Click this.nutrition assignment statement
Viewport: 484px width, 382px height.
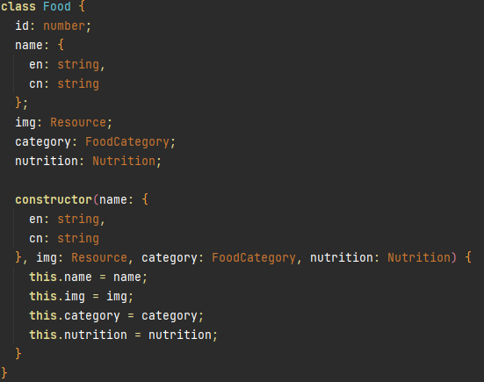click(x=124, y=335)
